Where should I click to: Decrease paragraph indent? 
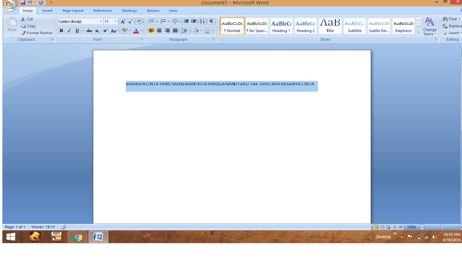point(186,21)
